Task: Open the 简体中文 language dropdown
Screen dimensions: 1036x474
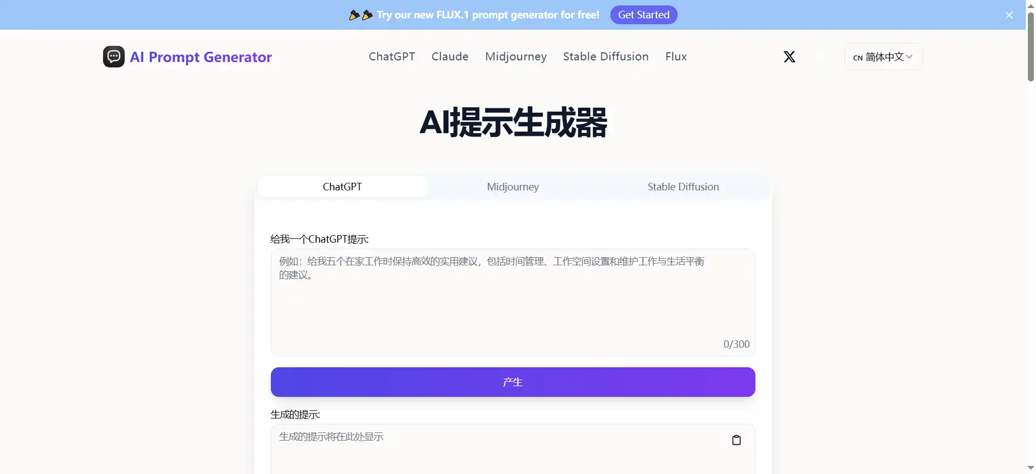Action: click(x=883, y=57)
